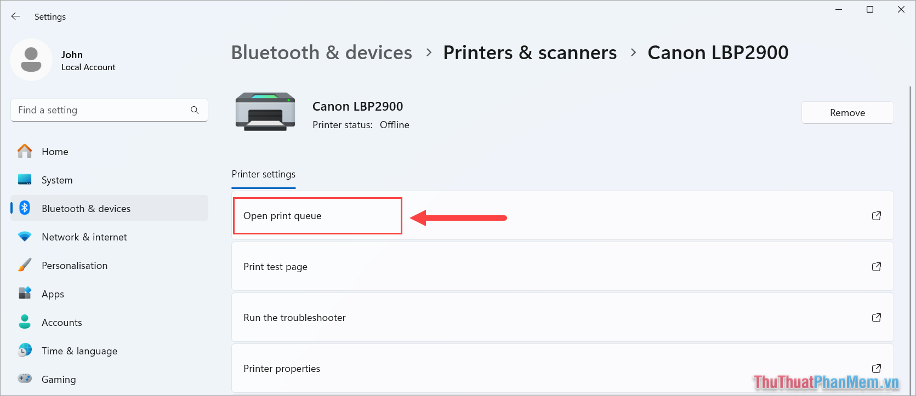The height and width of the screenshot is (396, 916).
Task: Minimize the Settings window
Action: [839, 9]
